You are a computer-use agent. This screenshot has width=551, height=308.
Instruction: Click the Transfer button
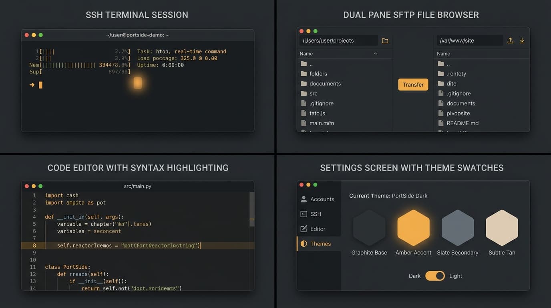coord(413,85)
